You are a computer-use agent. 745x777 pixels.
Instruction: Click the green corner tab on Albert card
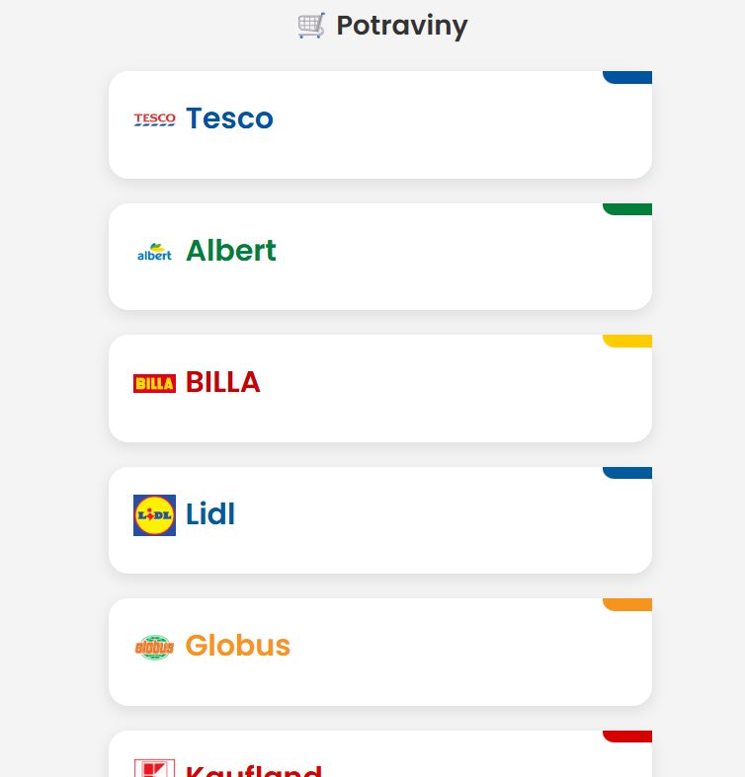(x=628, y=209)
